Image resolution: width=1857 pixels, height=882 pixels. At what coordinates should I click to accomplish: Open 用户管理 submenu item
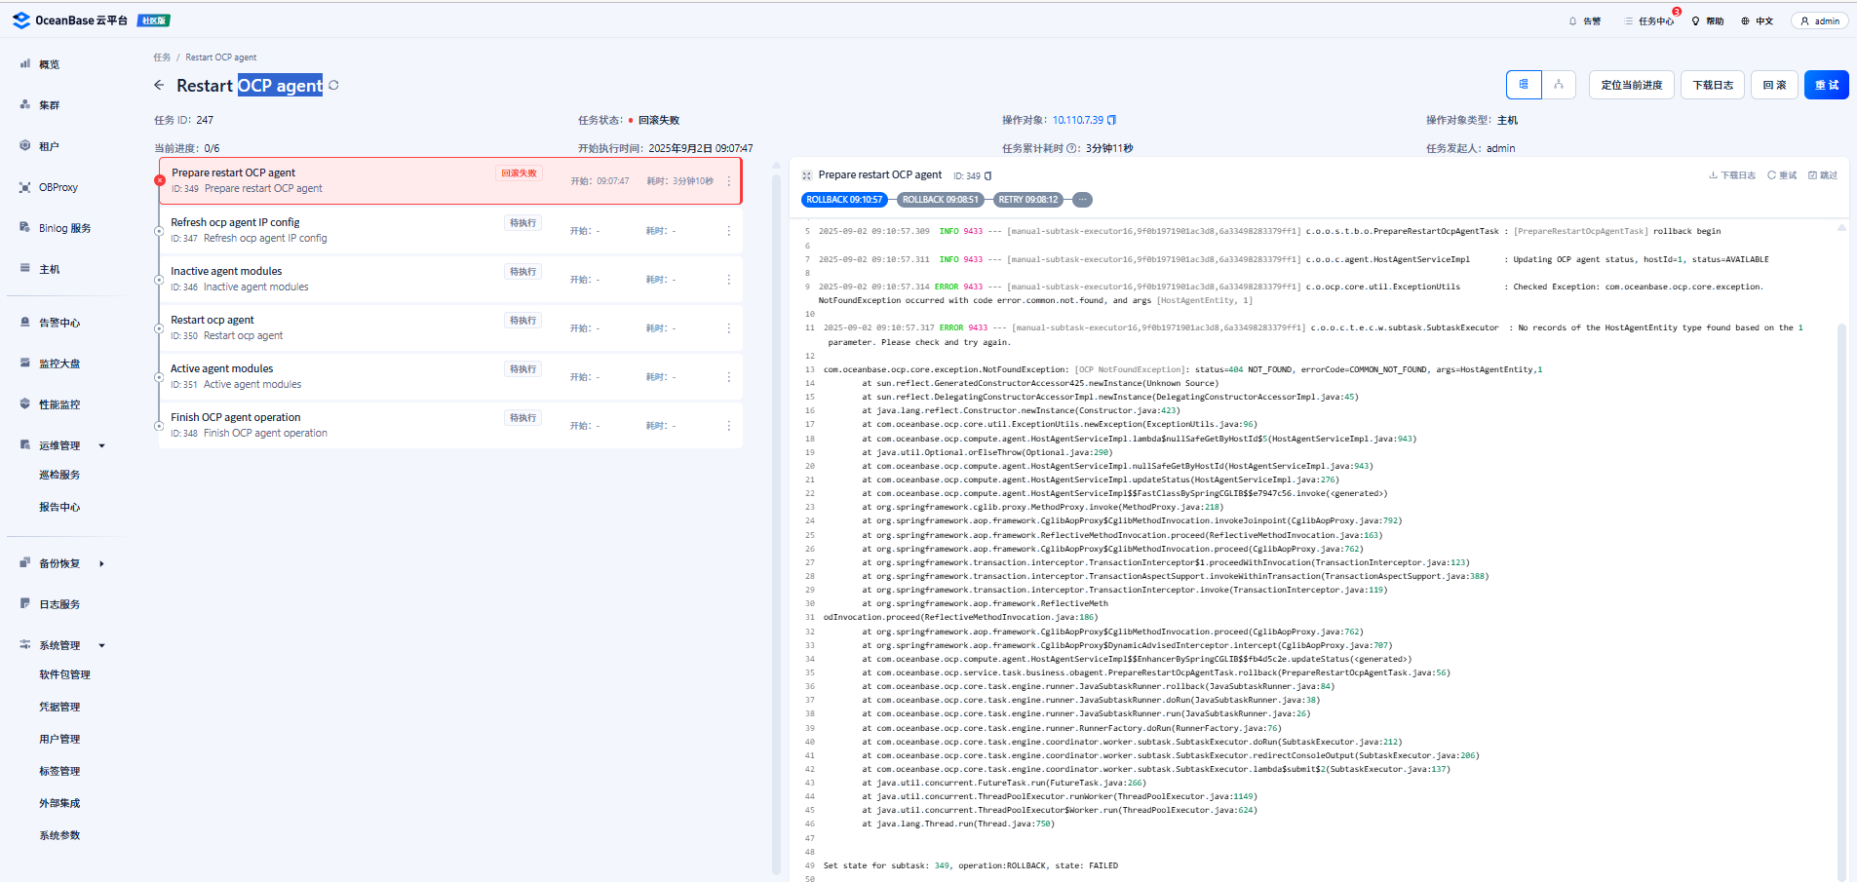[59, 739]
